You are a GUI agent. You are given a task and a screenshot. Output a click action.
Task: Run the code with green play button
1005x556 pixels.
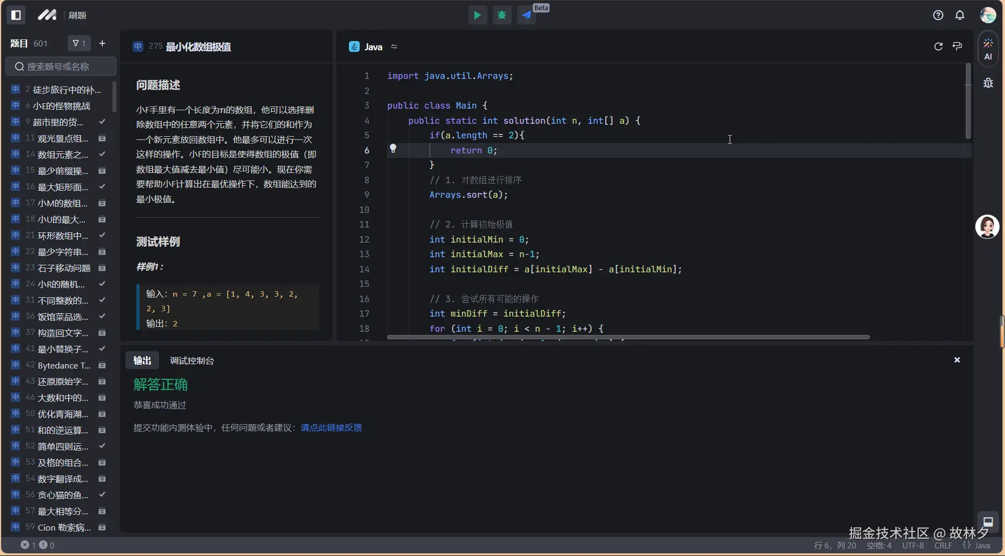pyautogui.click(x=477, y=15)
